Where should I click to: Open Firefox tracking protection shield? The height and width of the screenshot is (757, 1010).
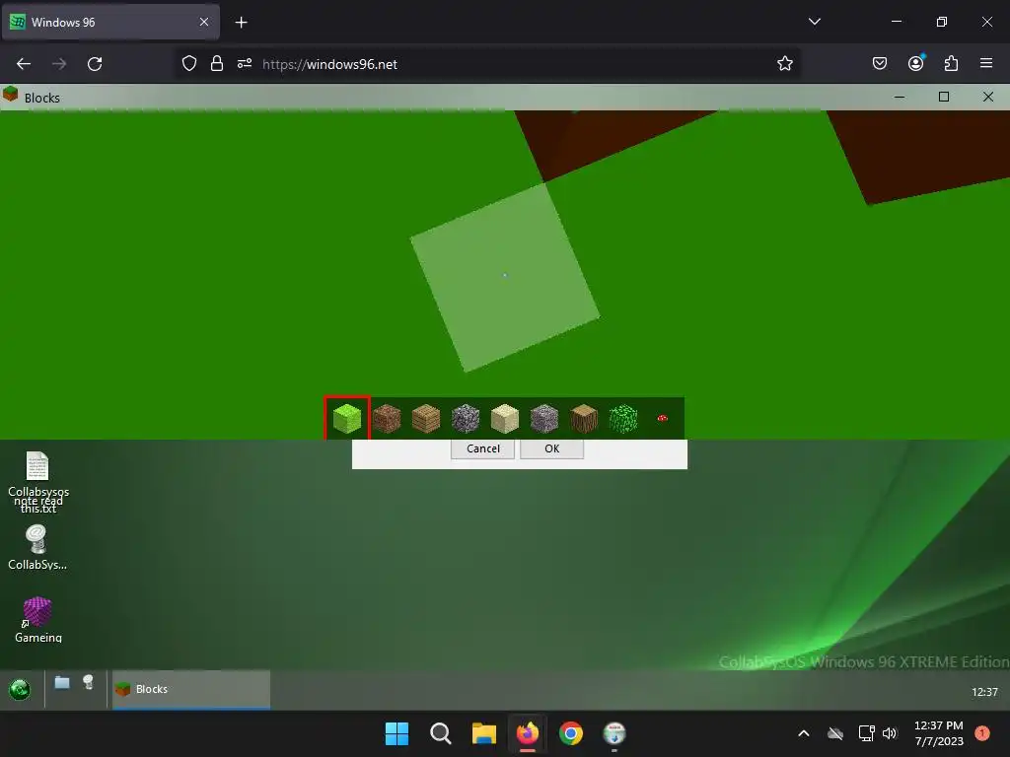click(188, 64)
